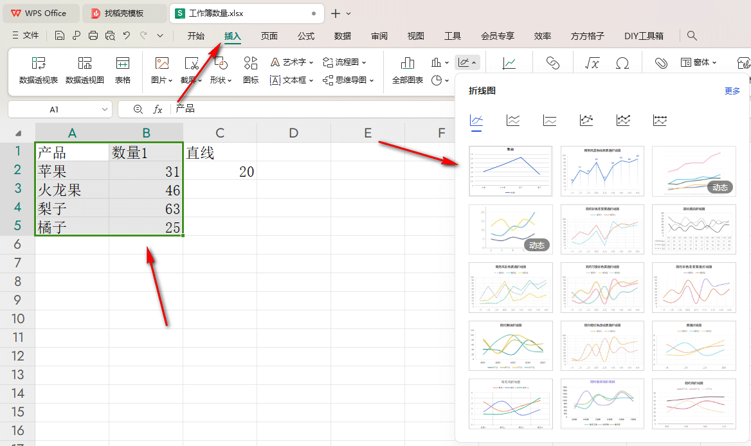Choose the pink line 动态 chart thumbnail

[x=694, y=172]
